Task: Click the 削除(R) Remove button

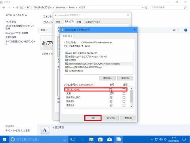Action: [125, 78]
